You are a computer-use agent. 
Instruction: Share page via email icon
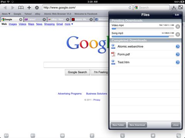(x=62, y=135)
